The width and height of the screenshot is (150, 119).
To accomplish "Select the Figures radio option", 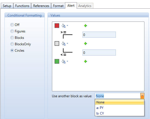I will tap(12, 31).
